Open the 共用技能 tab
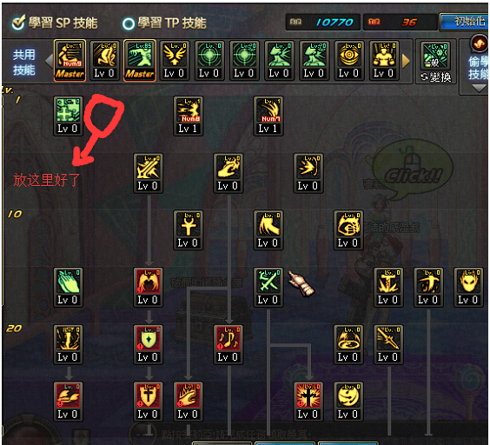 23,62
